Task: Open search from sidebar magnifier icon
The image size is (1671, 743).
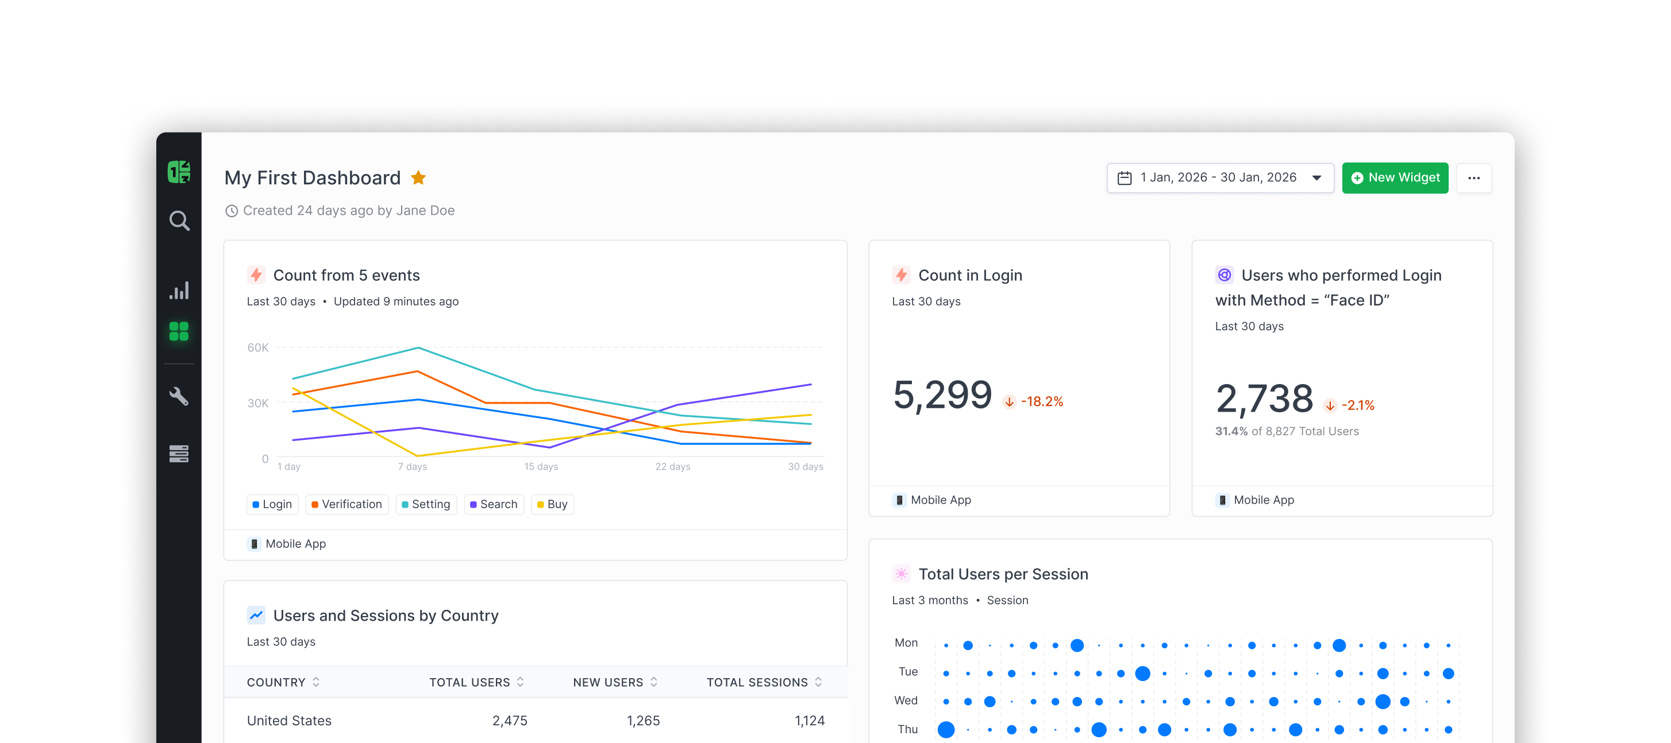Action: (x=179, y=221)
